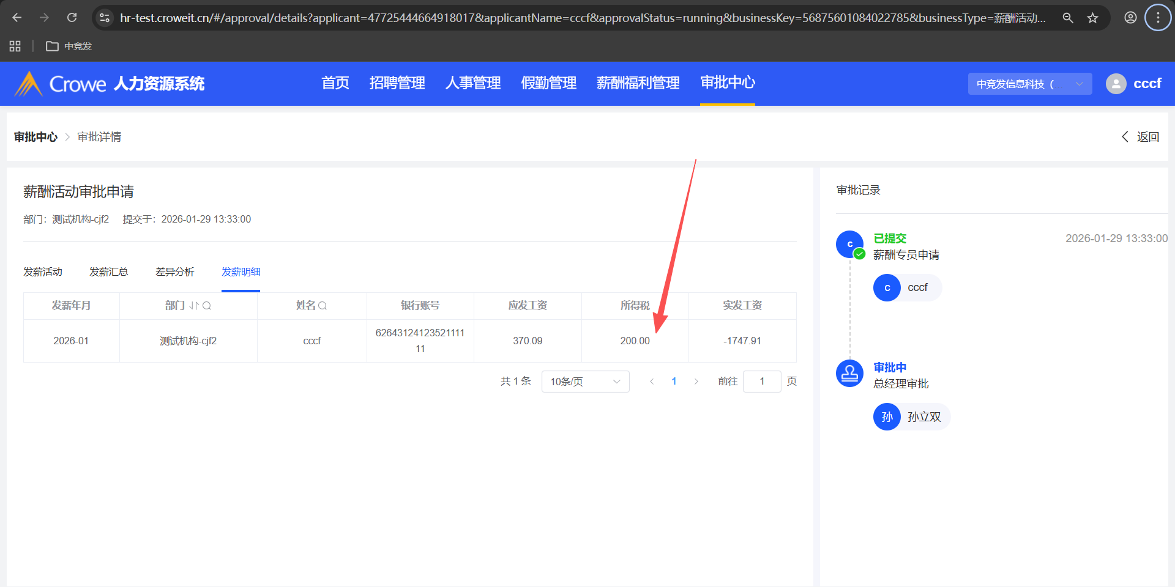Image resolution: width=1175 pixels, height=587 pixels.
Task: Open the 中竞发信息科技 company dropdown
Action: tap(1029, 84)
